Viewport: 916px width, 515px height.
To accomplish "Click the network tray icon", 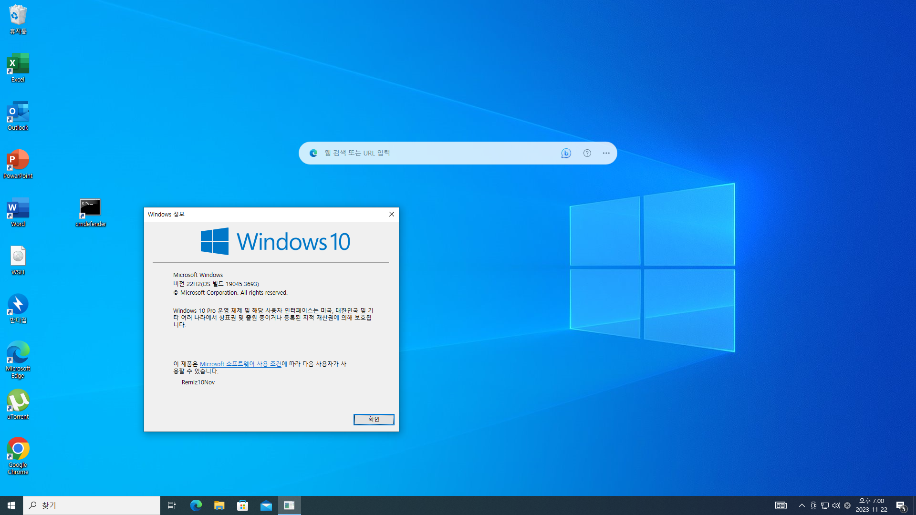I will [825, 505].
